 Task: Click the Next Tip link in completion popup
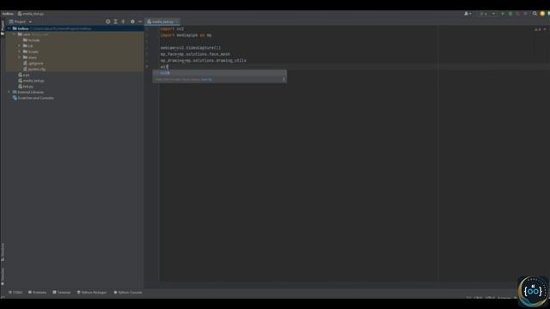point(206,79)
